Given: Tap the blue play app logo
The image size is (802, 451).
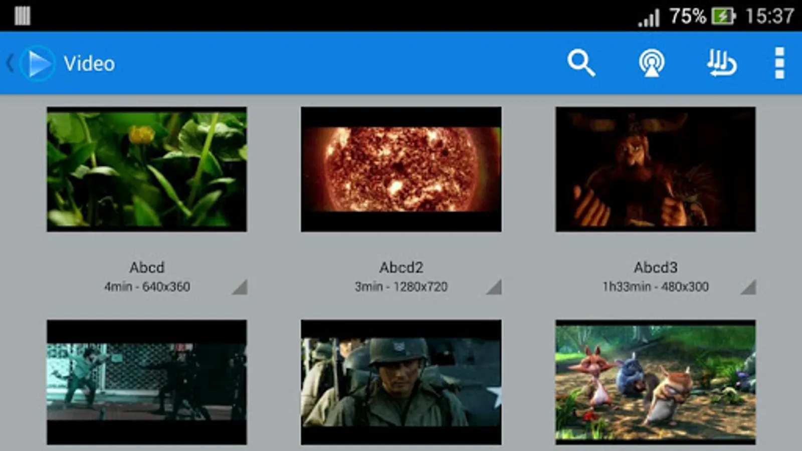Looking at the screenshot, I should (x=37, y=64).
